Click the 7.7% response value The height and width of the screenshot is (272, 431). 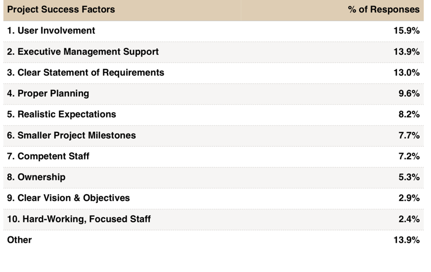coord(409,135)
